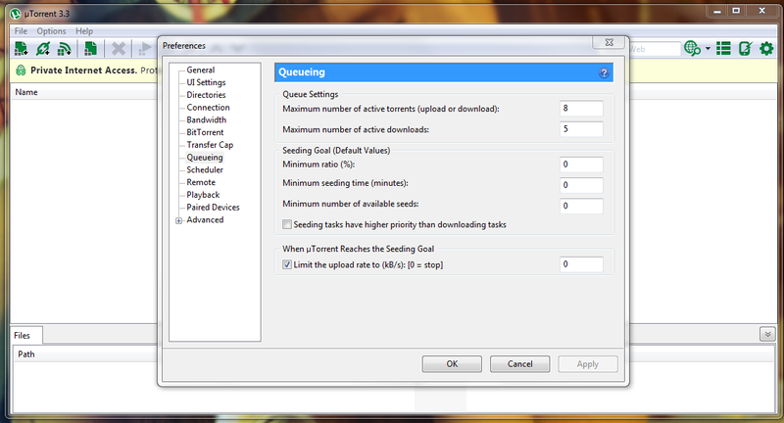Select Playback in preferences tree
Image resolution: width=784 pixels, height=423 pixels.
pos(203,195)
